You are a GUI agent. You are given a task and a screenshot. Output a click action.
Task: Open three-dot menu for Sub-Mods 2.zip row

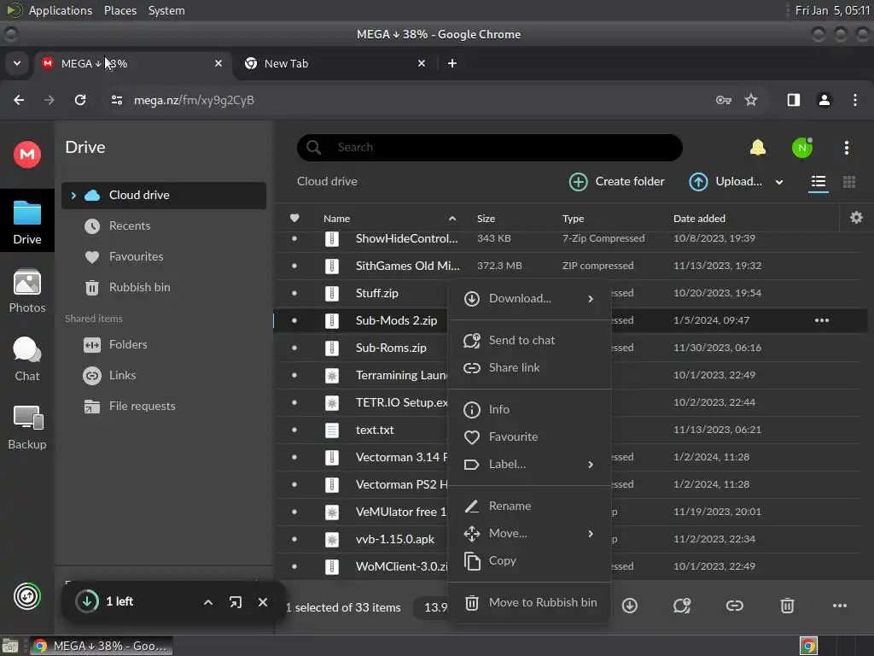point(822,320)
